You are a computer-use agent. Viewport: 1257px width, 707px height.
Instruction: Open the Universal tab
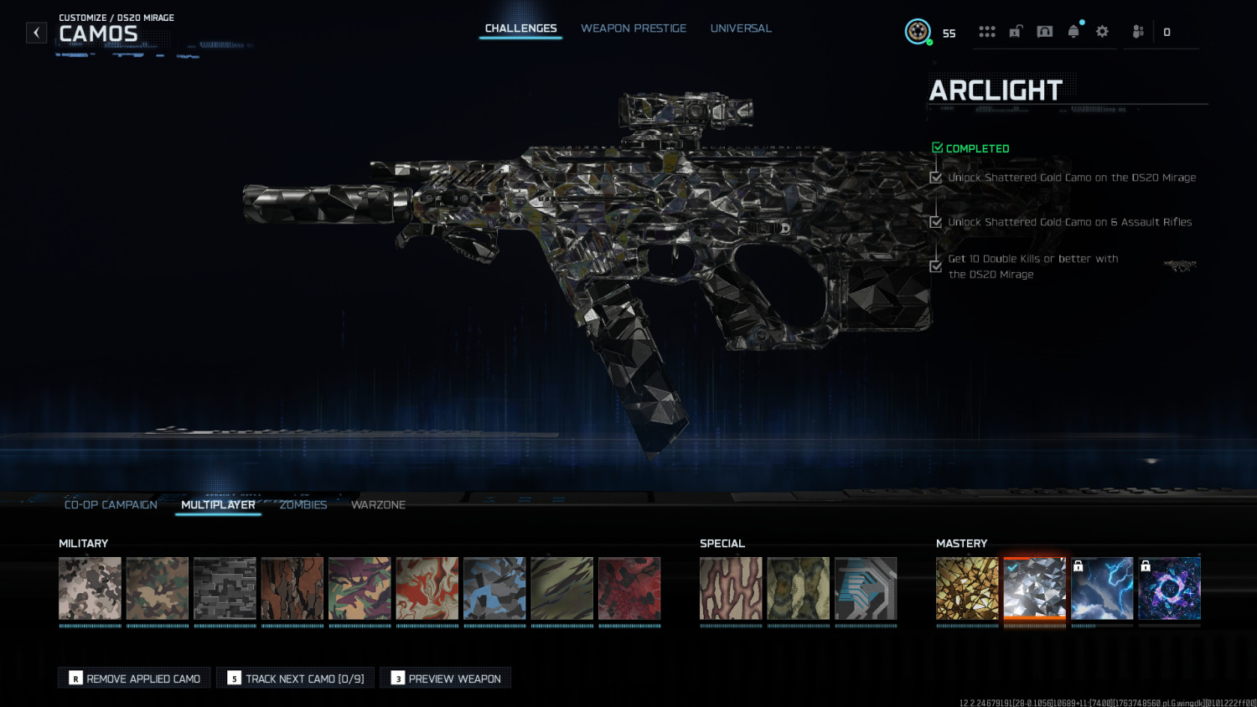click(x=741, y=28)
